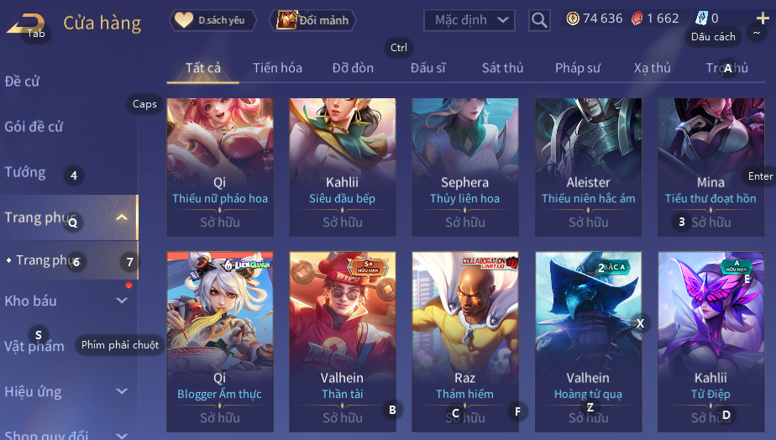This screenshot has height=440, width=776.
Task: Click the blue voucher currency icon
Action: 701,18
